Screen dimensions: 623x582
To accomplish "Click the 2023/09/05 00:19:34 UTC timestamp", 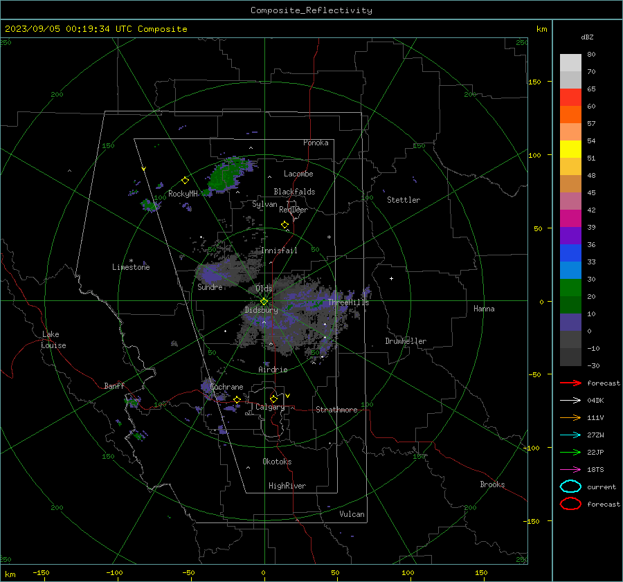I will coord(96,29).
